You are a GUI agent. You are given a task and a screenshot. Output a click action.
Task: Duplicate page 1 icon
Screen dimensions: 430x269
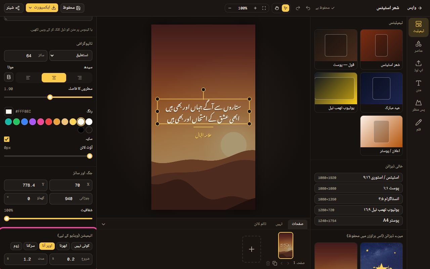pos(275,263)
